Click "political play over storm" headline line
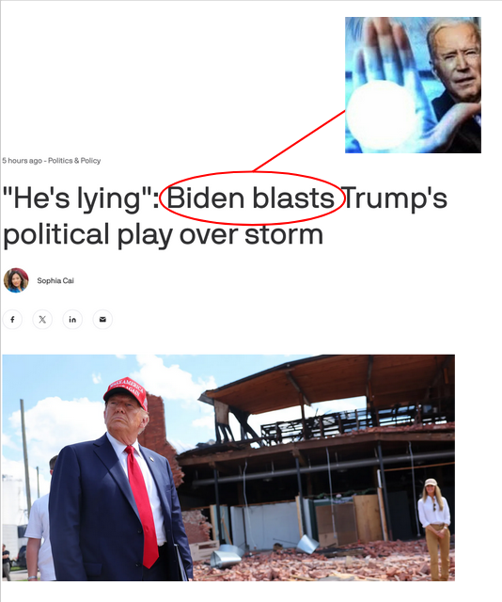 click(164, 235)
